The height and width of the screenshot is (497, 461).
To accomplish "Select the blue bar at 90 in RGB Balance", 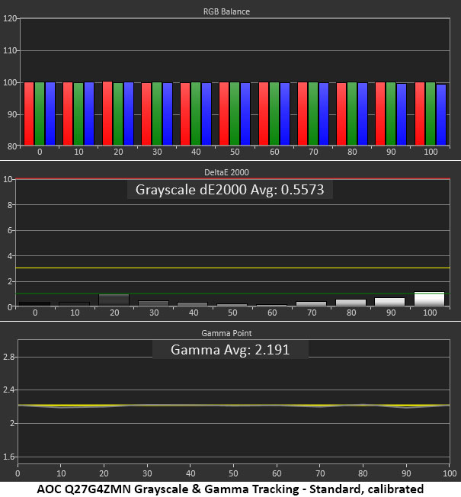I will point(402,114).
